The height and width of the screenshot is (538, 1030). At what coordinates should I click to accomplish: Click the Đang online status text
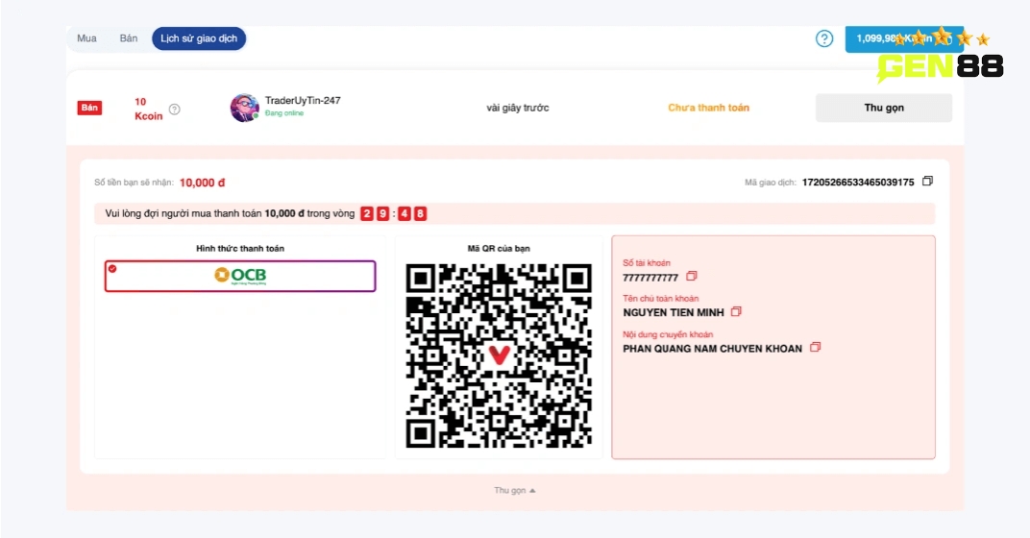tap(283, 113)
